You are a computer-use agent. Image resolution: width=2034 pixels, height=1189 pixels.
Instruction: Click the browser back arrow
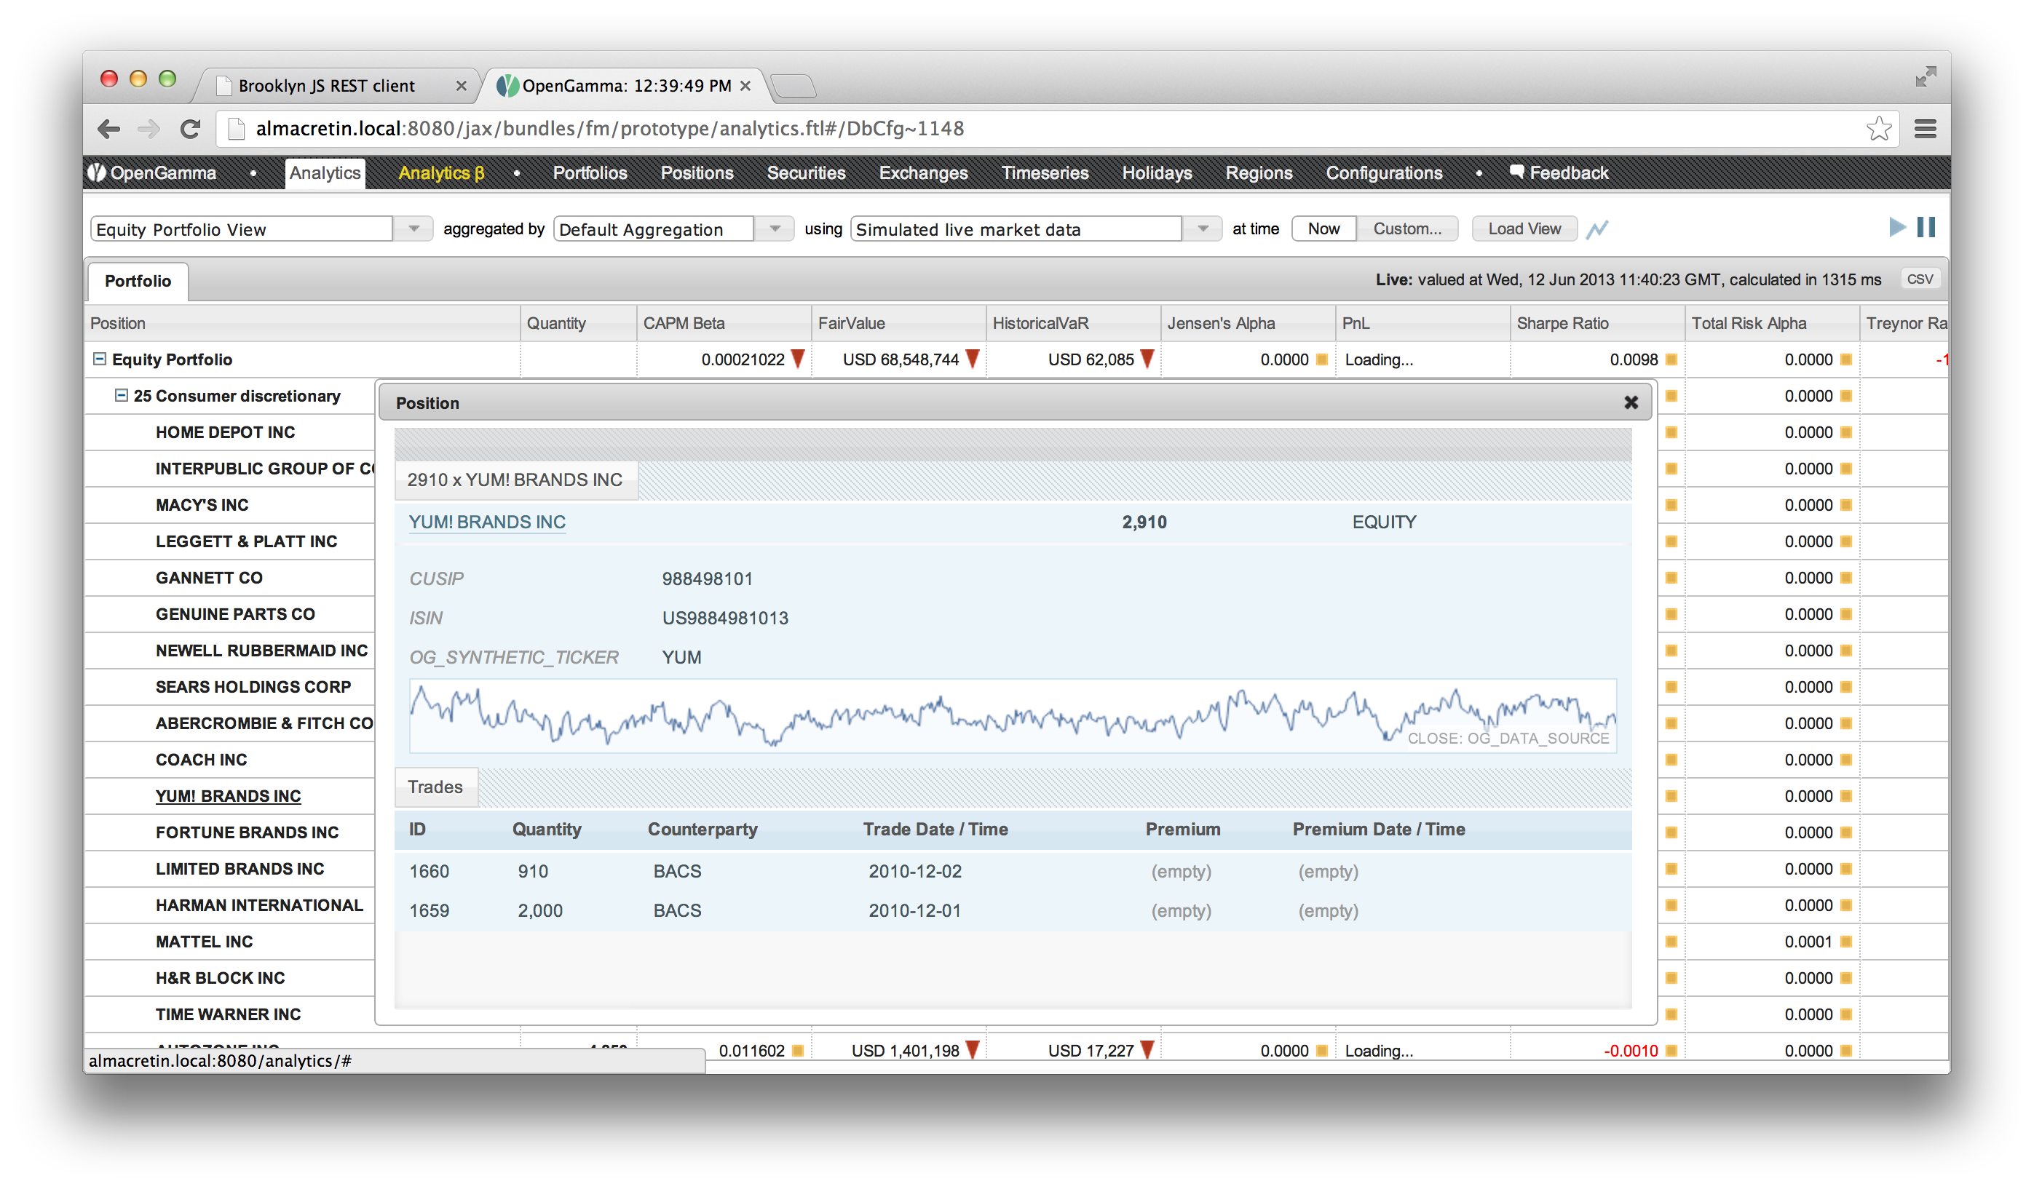coord(108,129)
